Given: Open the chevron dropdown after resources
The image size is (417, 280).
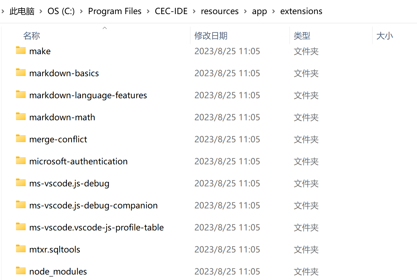Looking at the screenshot, I should (x=245, y=11).
